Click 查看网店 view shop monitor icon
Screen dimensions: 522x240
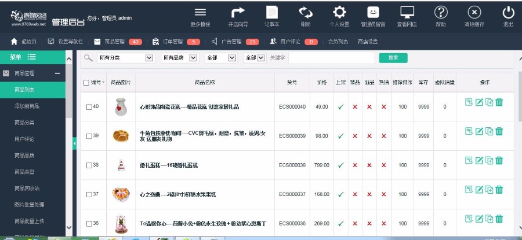pos(407,13)
